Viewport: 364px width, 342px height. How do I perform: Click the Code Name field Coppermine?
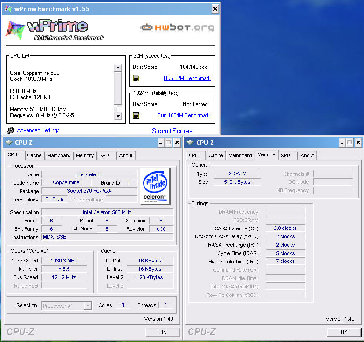[66, 182]
